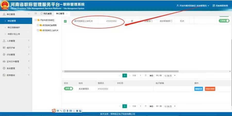
Task: Uncheck the 顺河回族区公安机关 row checkbox
Action: tap(65, 21)
